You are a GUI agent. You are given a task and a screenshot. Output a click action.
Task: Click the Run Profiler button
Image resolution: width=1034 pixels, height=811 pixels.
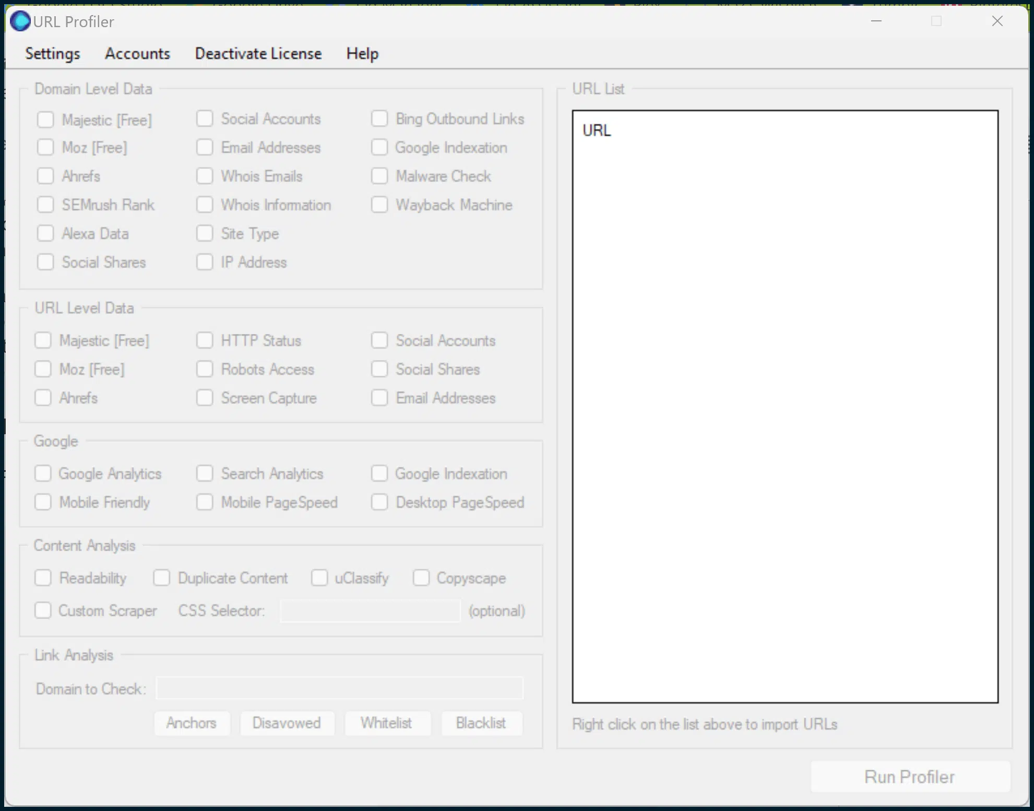pyautogui.click(x=911, y=776)
